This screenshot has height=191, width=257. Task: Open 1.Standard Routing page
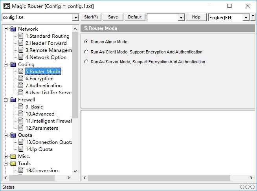[48, 36]
